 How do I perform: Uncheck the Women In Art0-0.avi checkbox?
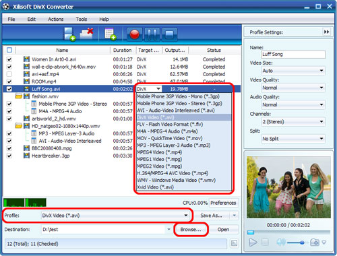pos(9,59)
